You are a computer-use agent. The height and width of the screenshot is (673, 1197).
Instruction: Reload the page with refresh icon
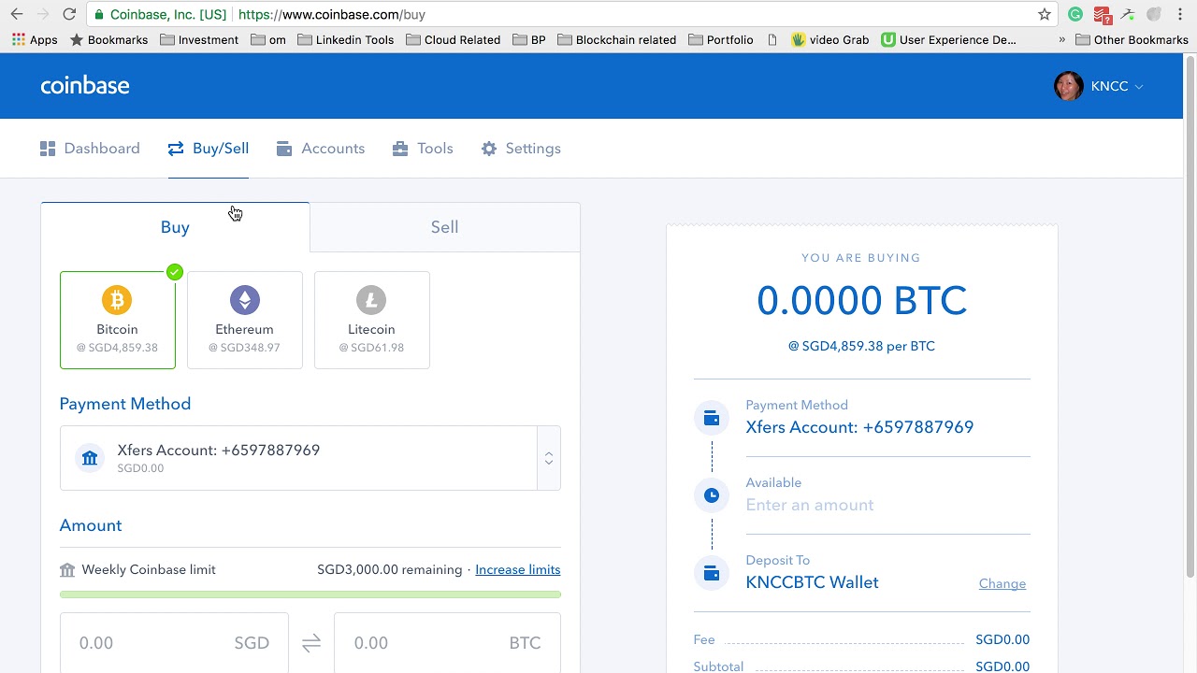(x=69, y=14)
